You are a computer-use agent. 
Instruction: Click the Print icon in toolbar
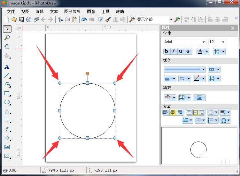36,19
